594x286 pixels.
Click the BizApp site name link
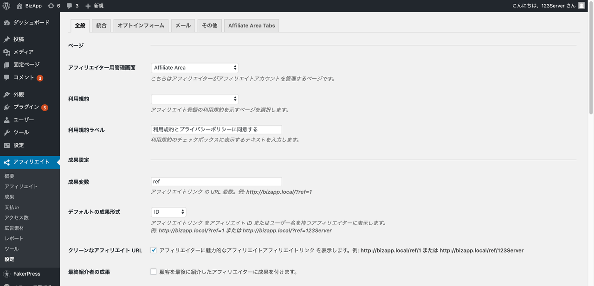pyautogui.click(x=33, y=6)
